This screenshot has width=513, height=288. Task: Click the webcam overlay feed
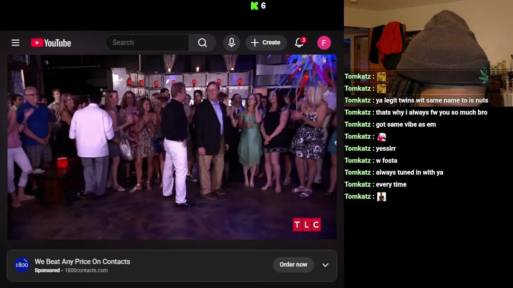tap(428, 53)
